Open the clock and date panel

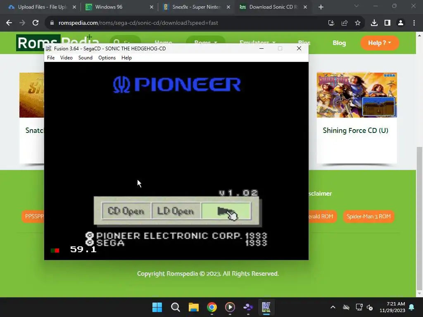[x=392, y=307]
